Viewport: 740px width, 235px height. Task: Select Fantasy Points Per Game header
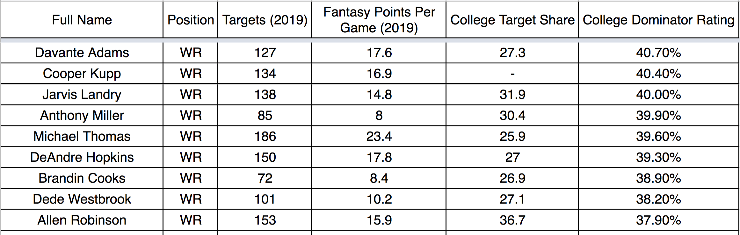[379, 20]
